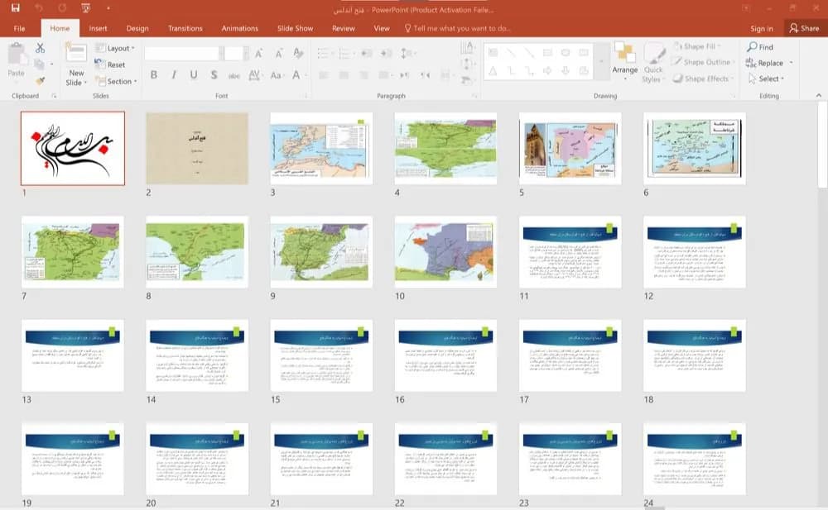Viewport: 828px width, 510px height.
Task: Click the text Shadow S icon
Action: (214, 75)
